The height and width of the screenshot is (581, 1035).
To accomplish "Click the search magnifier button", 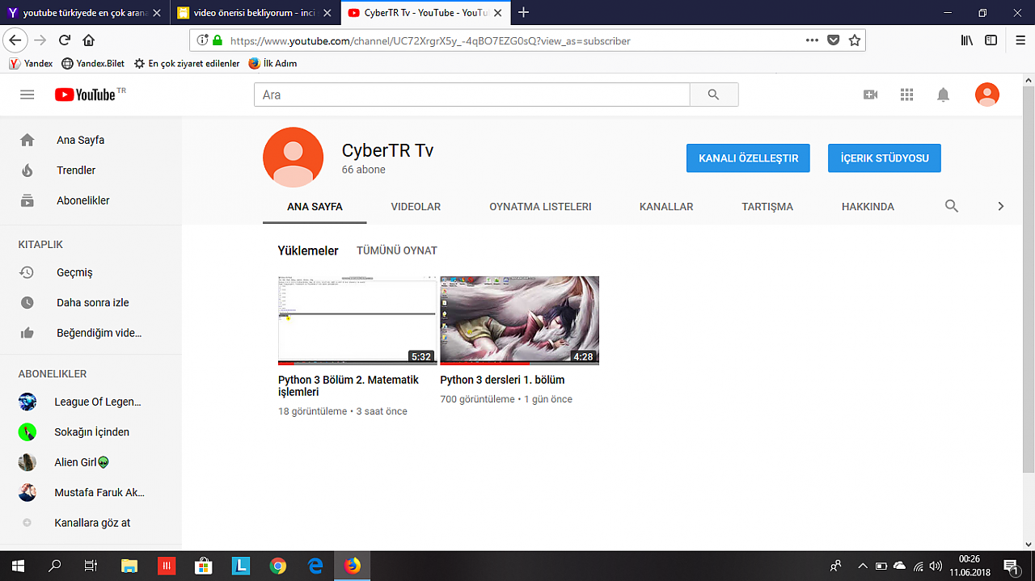I will click(x=713, y=95).
